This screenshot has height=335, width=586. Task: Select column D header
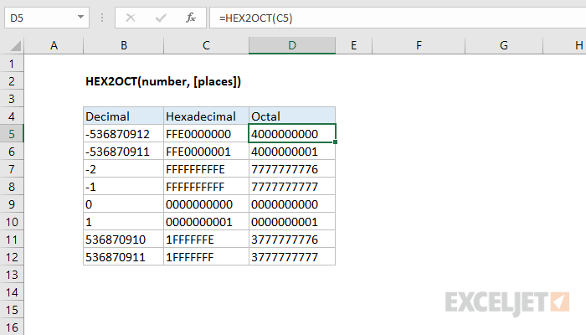(291, 45)
